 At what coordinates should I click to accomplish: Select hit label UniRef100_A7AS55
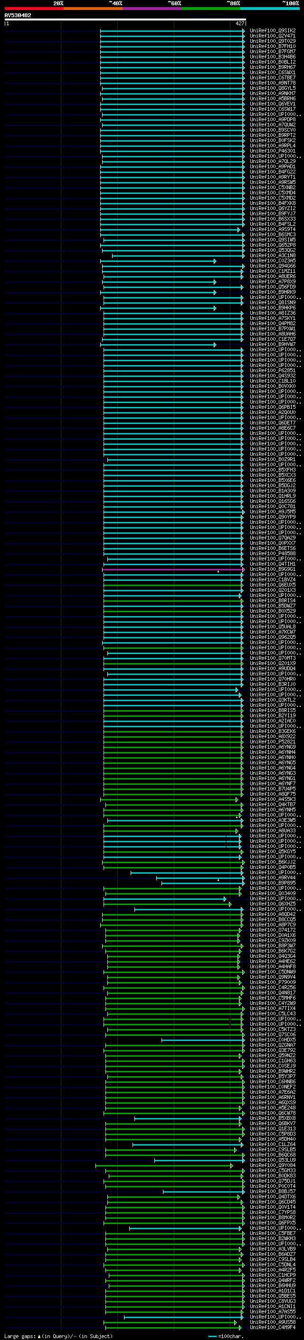click(272, 1312)
